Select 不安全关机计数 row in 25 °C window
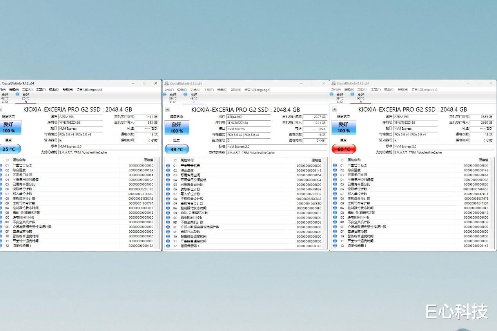The image size is (497, 331). tap(78, 222)
